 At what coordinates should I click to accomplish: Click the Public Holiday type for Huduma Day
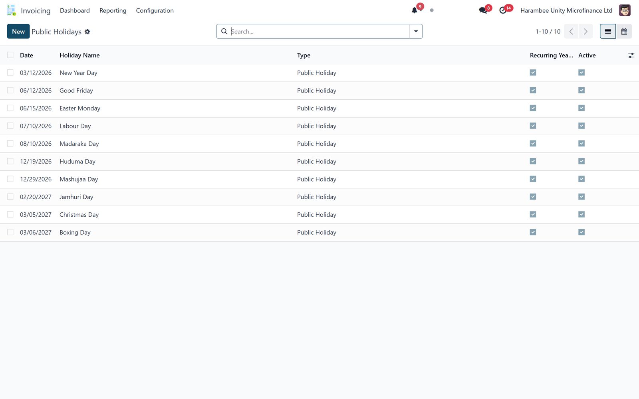317,161
